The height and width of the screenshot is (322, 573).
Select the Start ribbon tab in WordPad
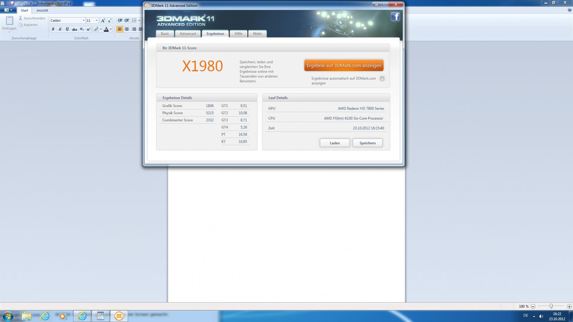(x=24, y=10)
